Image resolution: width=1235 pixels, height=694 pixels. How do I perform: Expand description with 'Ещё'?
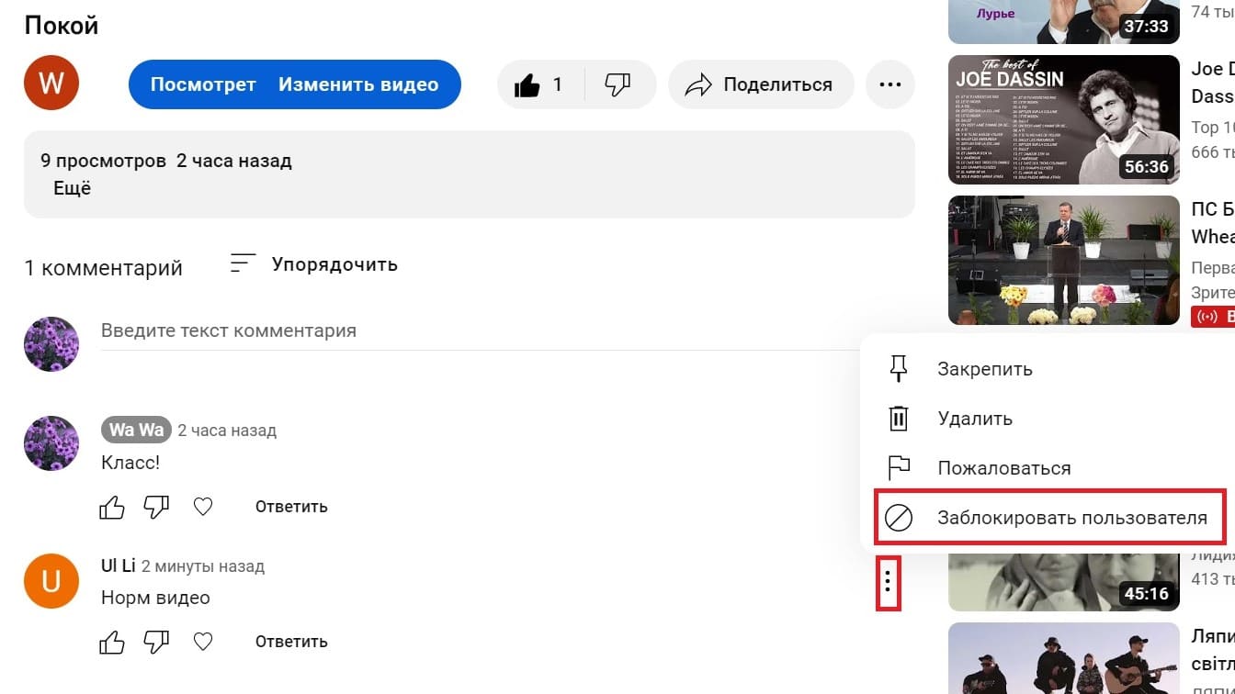pyautogui.click(x=74, y=189)
